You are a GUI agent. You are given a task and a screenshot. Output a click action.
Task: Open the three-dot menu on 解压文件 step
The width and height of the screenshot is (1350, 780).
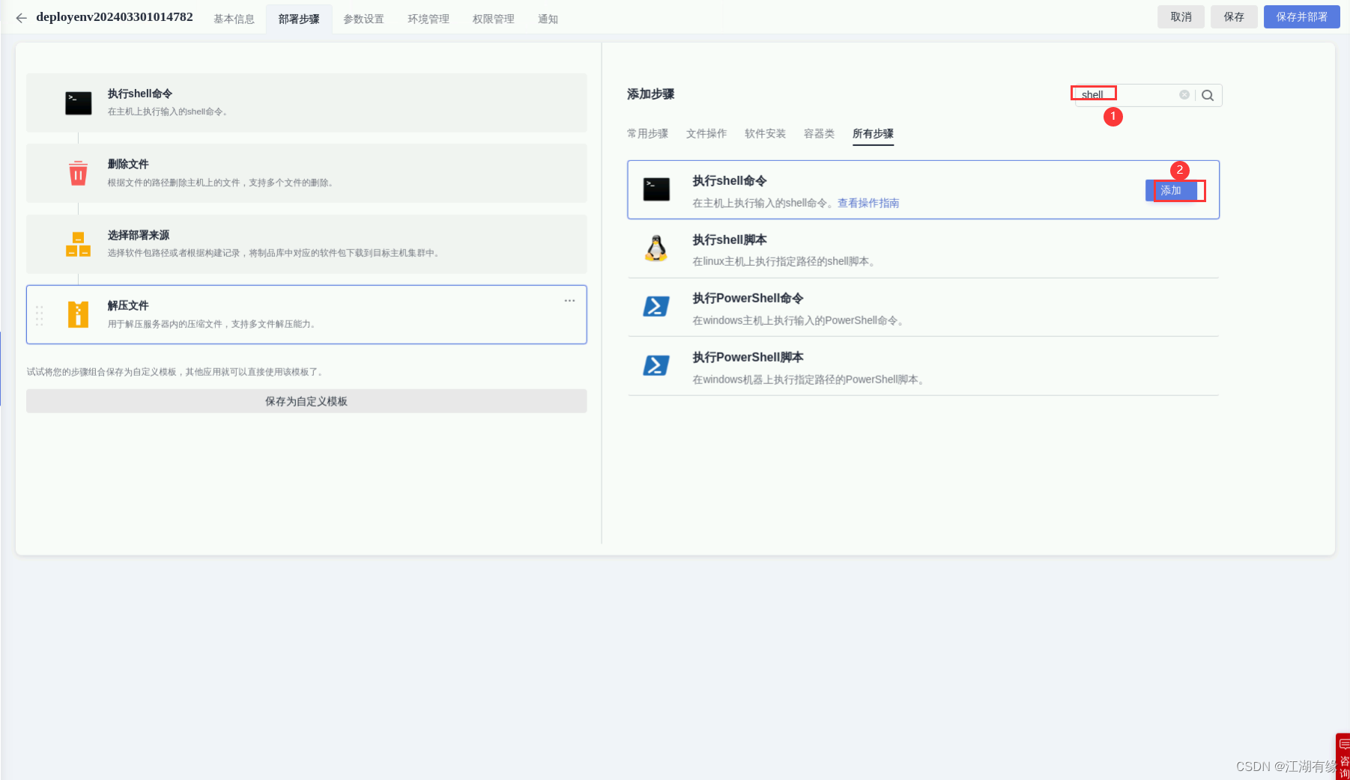click(x=569, y=300)
